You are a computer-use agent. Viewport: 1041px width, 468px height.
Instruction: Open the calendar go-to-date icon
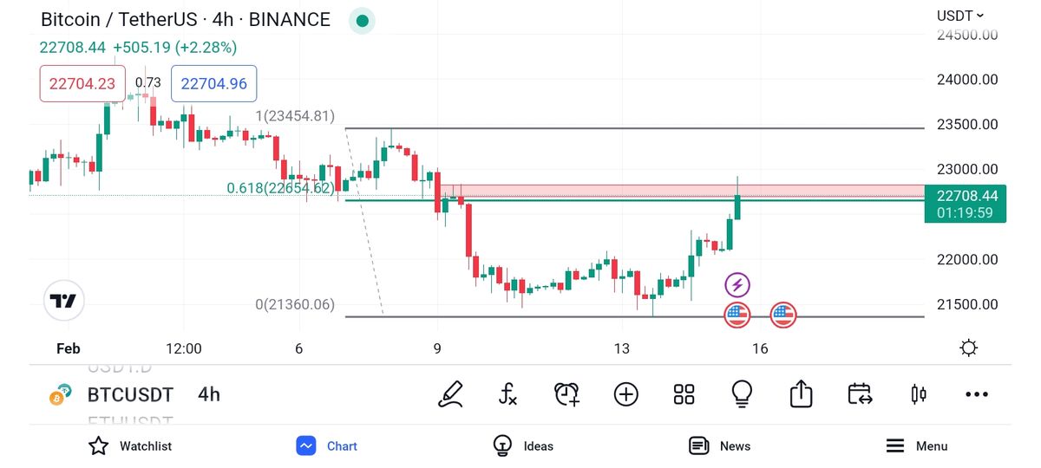point(860,394)
